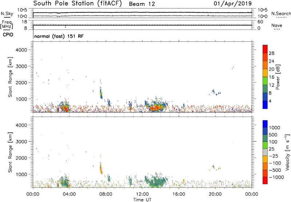Viewport: 291px width, 202px height.
Task: Click the 4000 tick in the velocity panel
Action: click(x=21, y=125)
